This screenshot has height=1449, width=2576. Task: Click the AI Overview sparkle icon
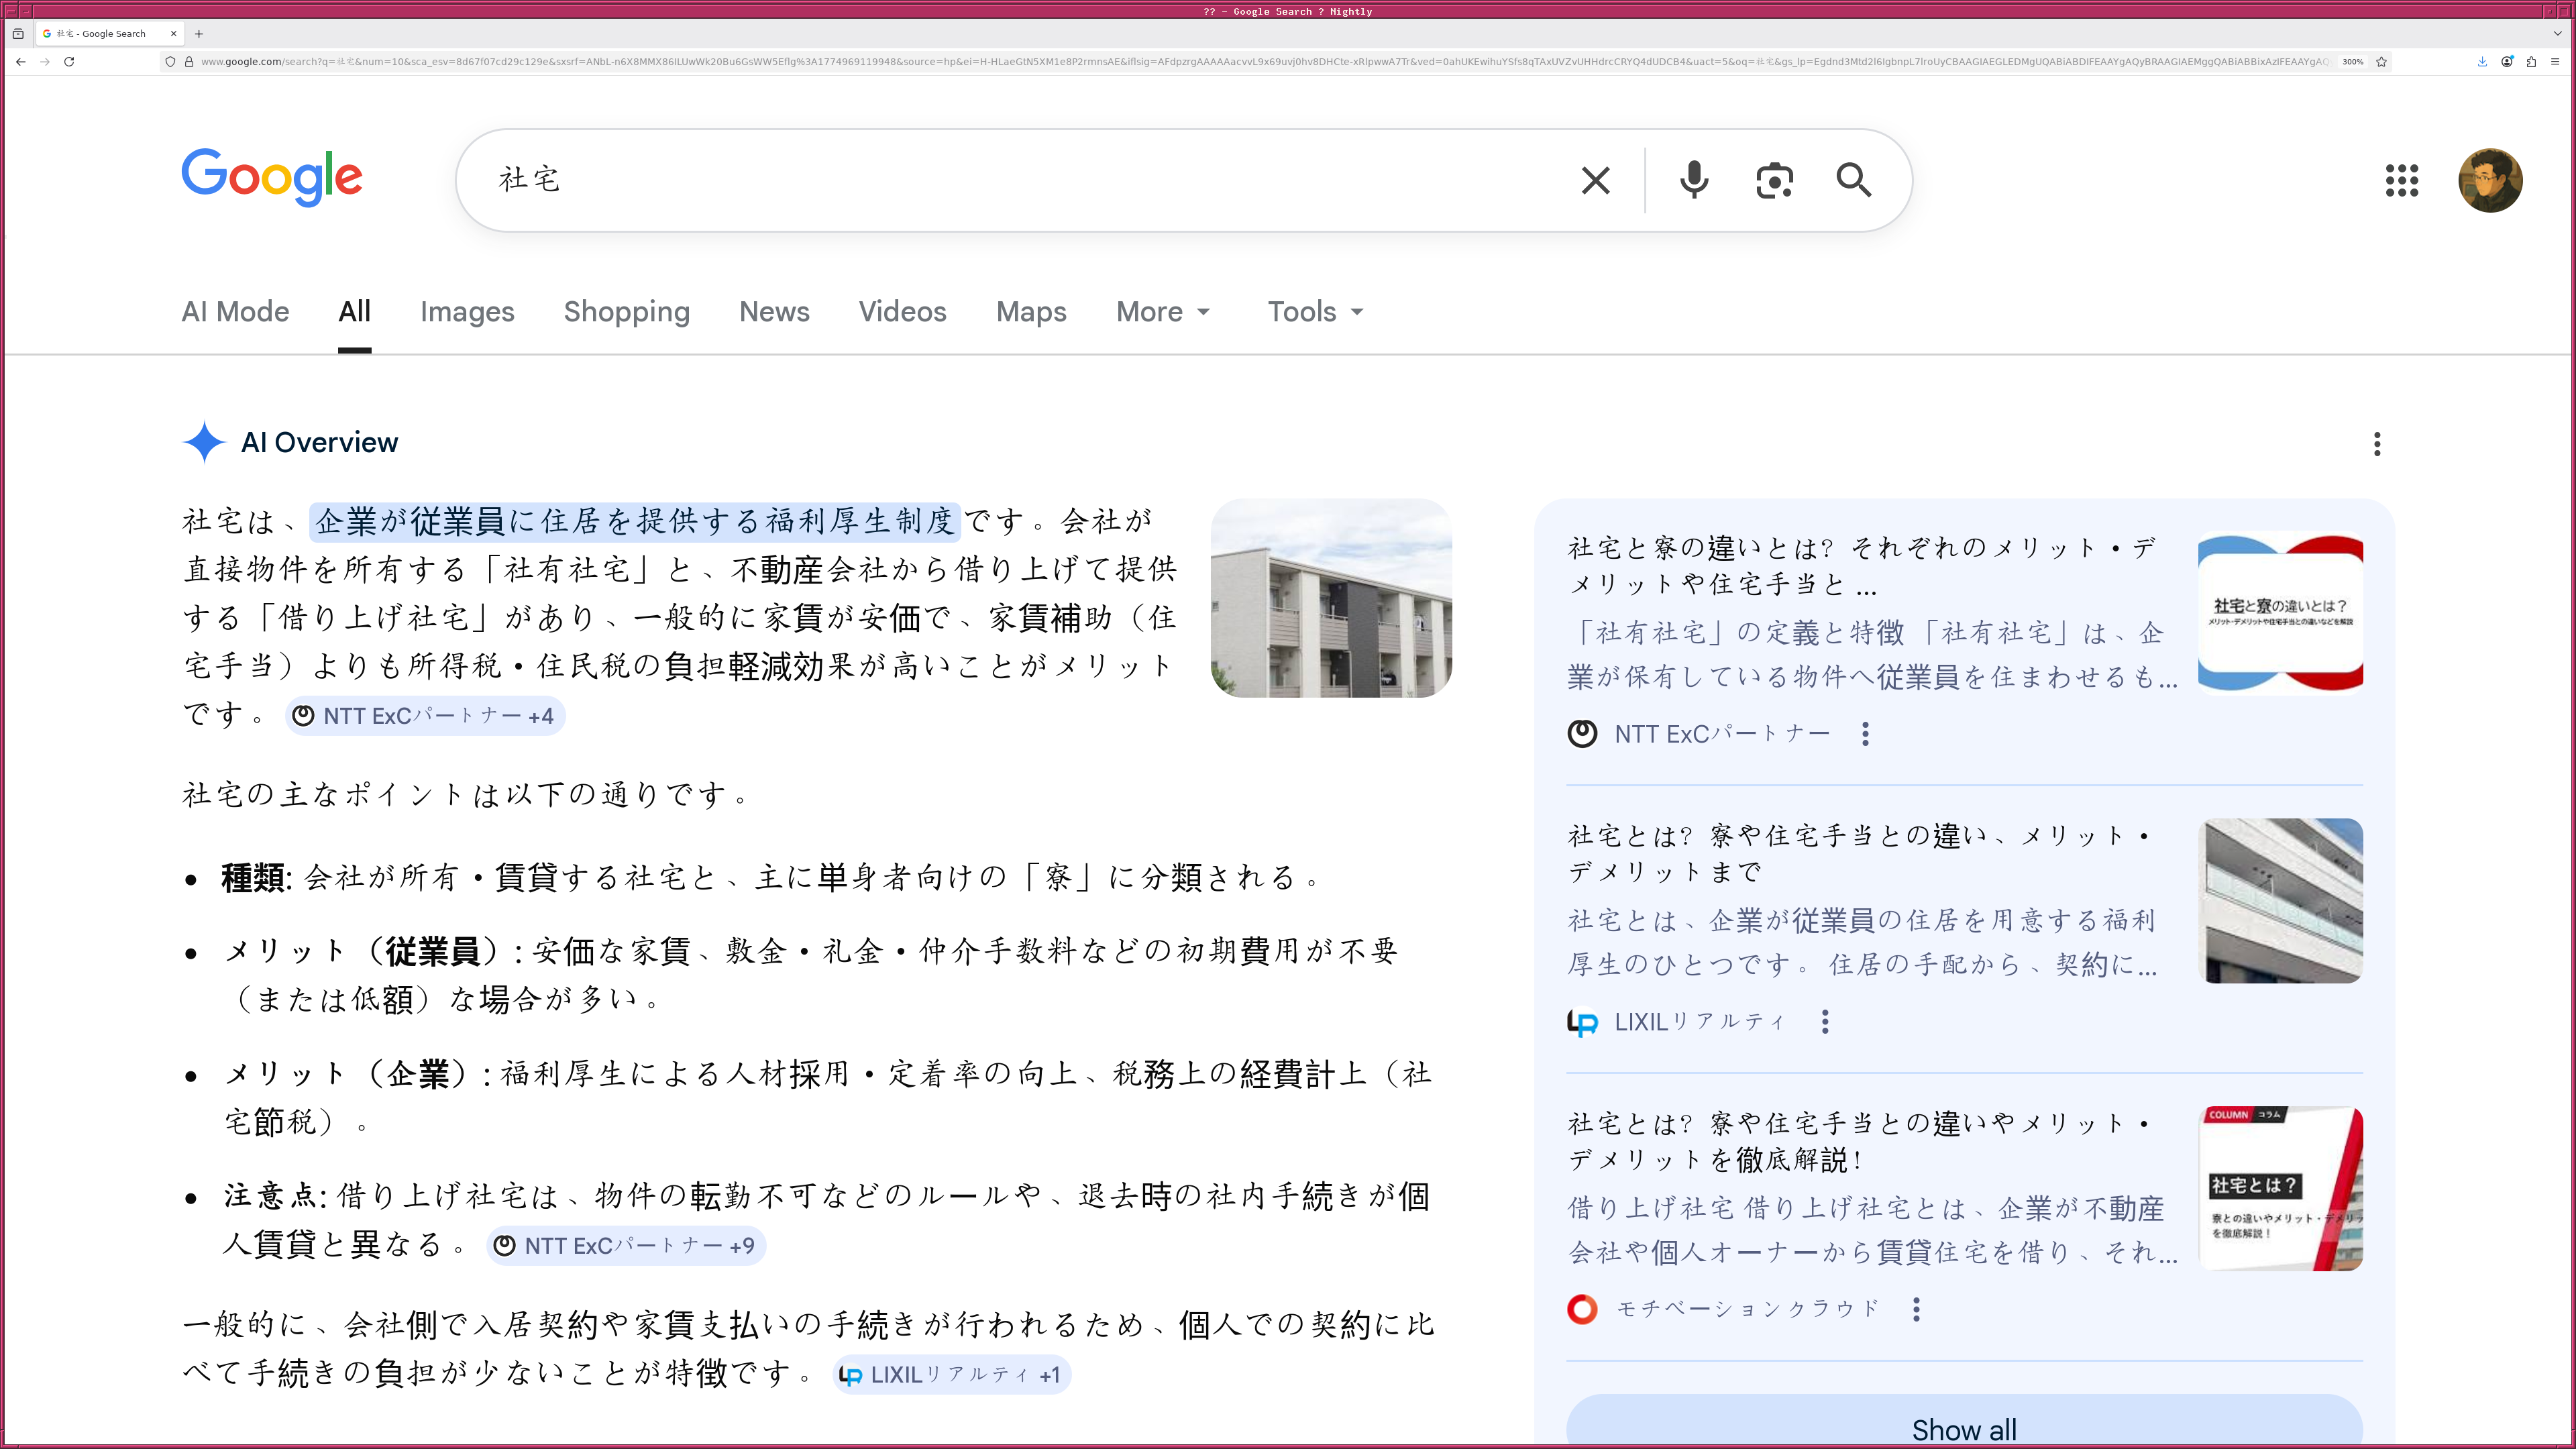(x=203, y=443)
